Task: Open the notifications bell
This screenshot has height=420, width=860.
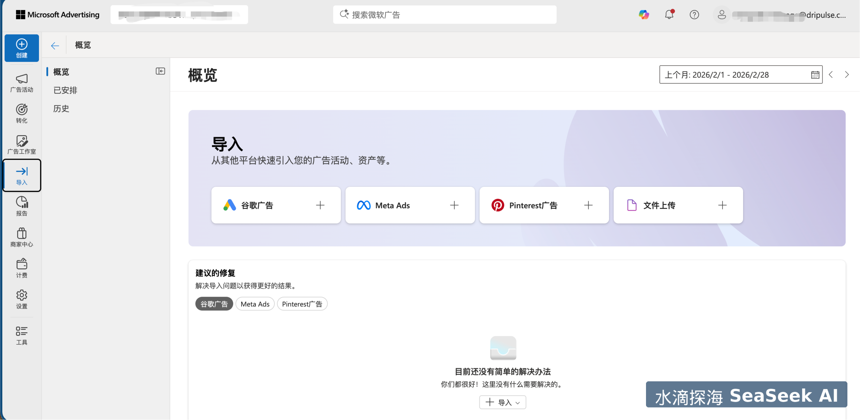Action: 669,14
